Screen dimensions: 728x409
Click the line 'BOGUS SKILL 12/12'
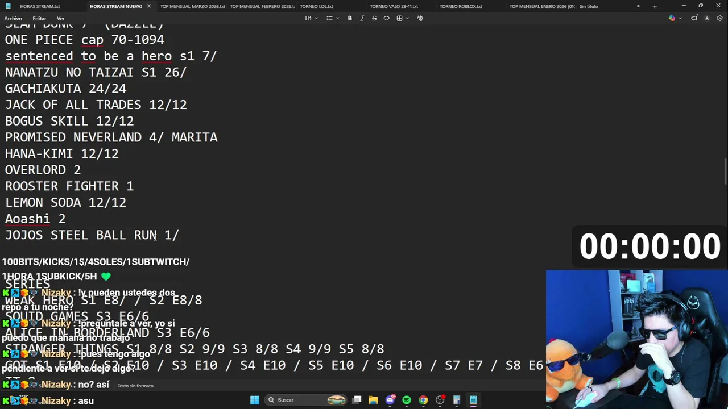click(x=69, y=121)
